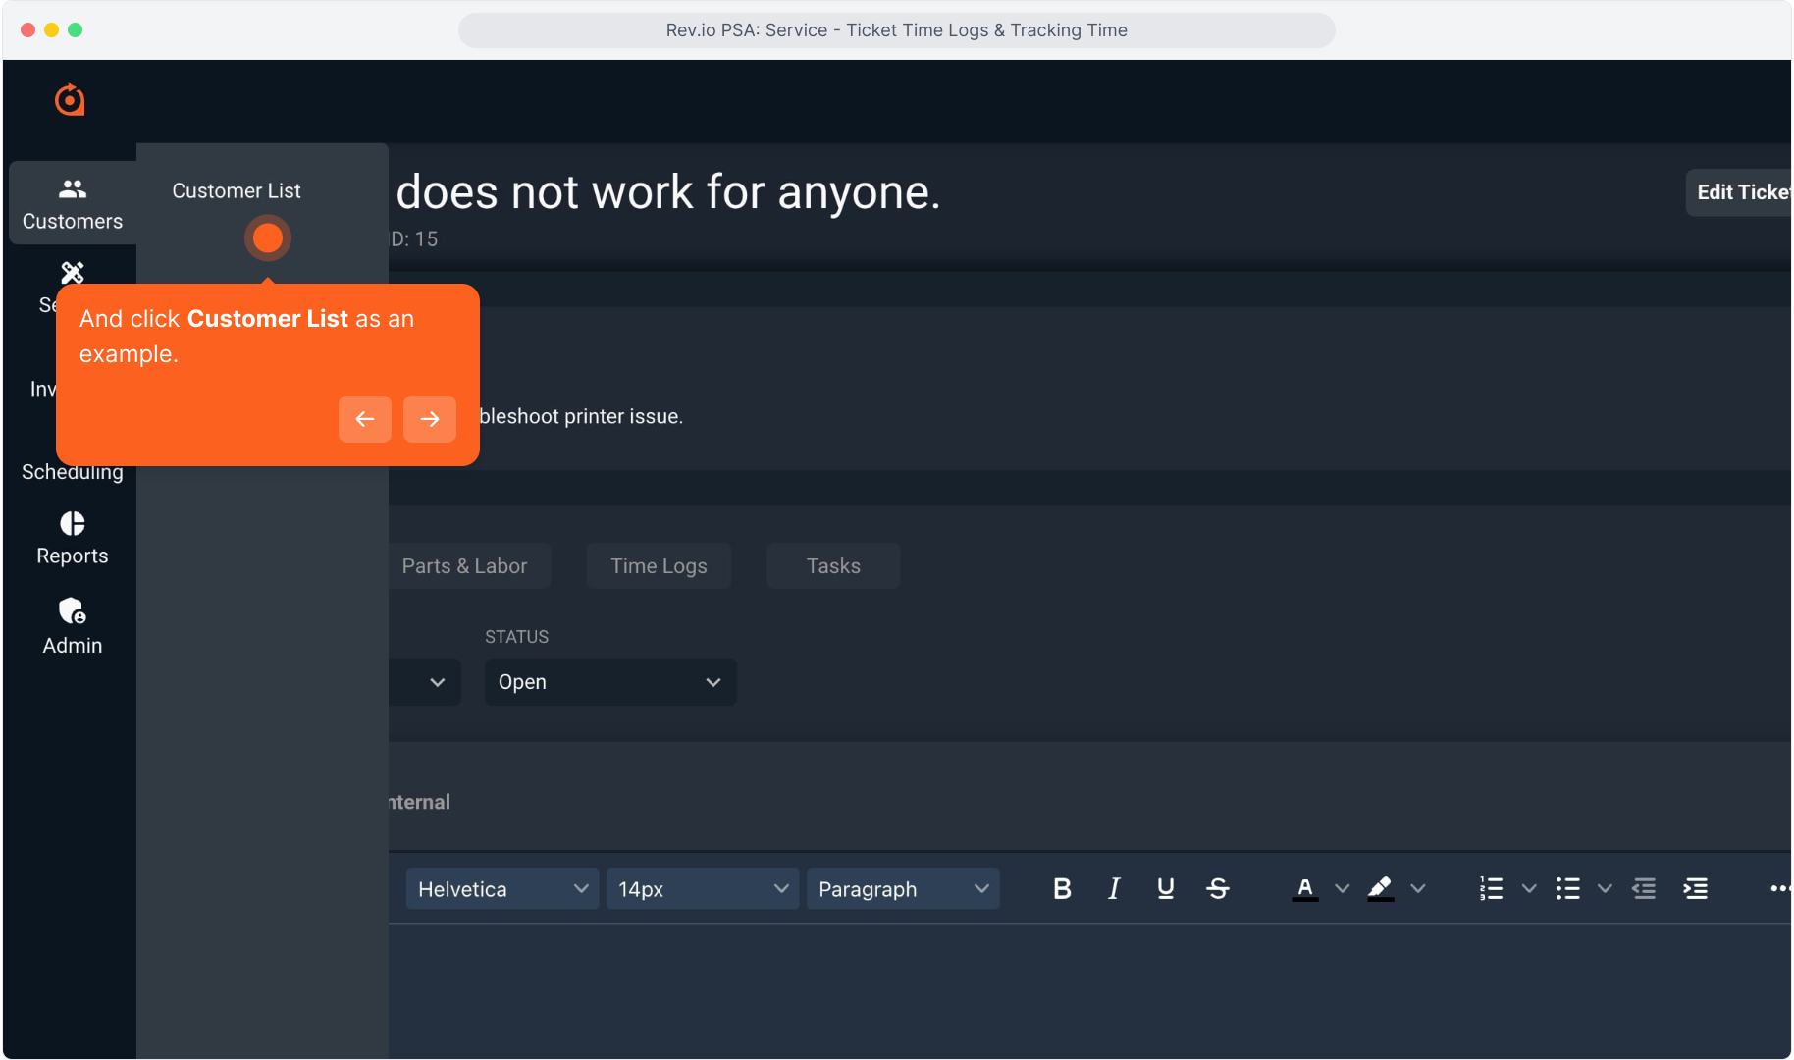Open the Paragraph style dropdown
This screenshot has height=1060, width=1794.
pos(902,889)
